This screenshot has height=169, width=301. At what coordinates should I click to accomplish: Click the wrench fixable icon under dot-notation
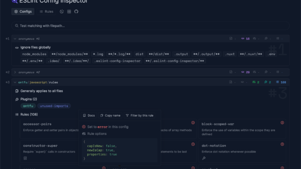(x=204, y=158)
